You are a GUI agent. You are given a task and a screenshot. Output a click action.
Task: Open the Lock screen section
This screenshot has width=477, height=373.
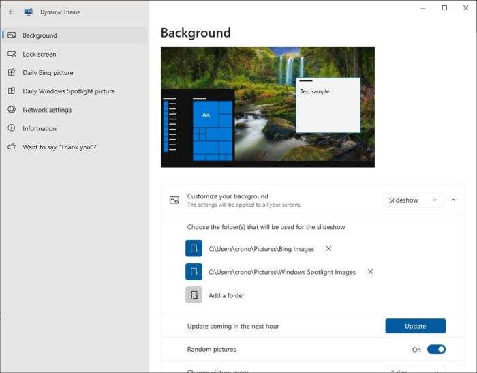pyautogui.click(x=74, y=54)
